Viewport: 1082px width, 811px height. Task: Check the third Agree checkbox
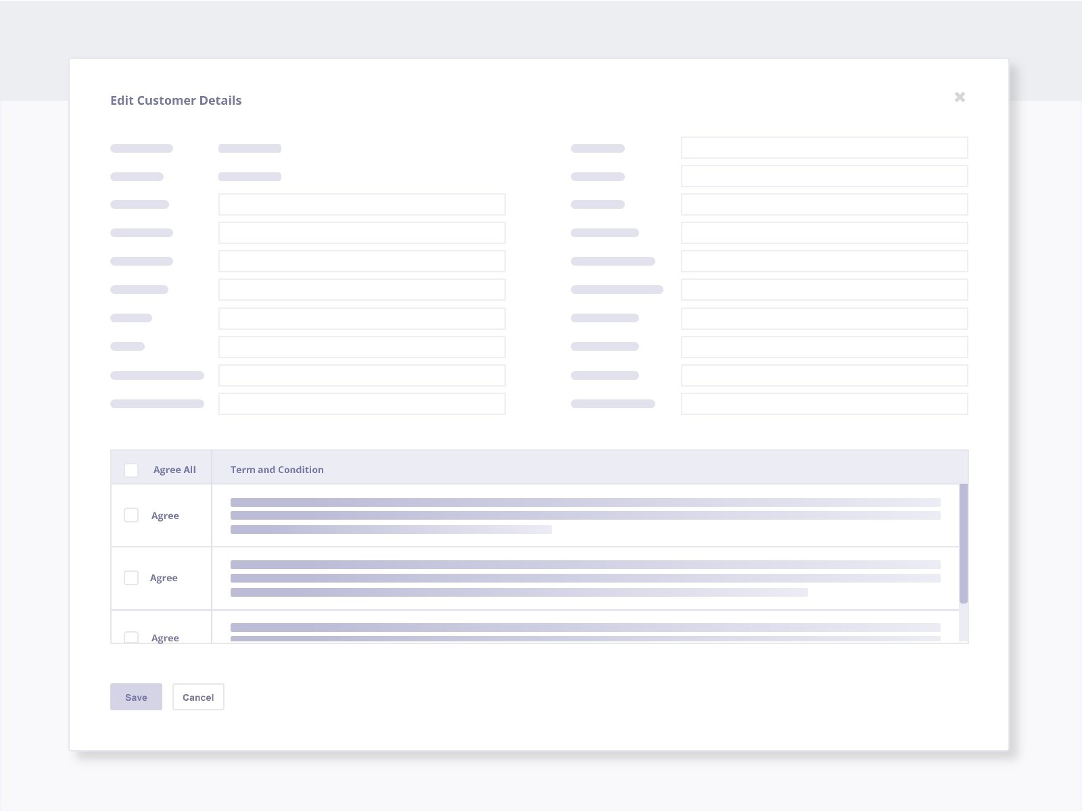[131, 635]
